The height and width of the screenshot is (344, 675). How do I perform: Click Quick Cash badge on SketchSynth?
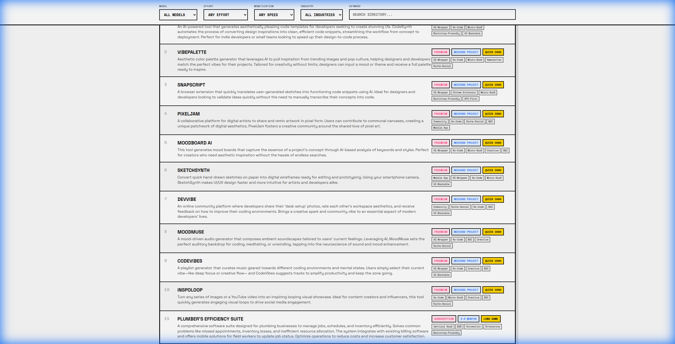coord(493,170)
